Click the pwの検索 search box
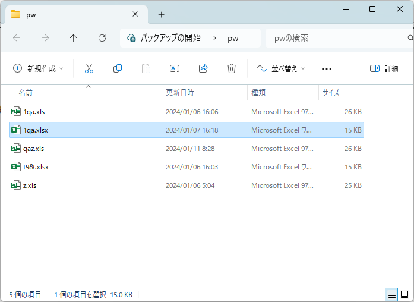 (x=336, y=38)
